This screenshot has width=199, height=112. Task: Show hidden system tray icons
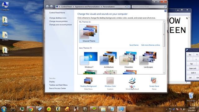pos(167,109)
